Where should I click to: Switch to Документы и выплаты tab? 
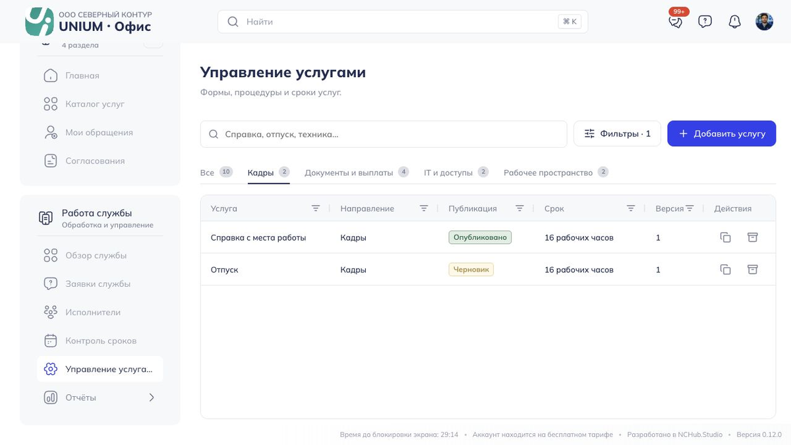357,173
